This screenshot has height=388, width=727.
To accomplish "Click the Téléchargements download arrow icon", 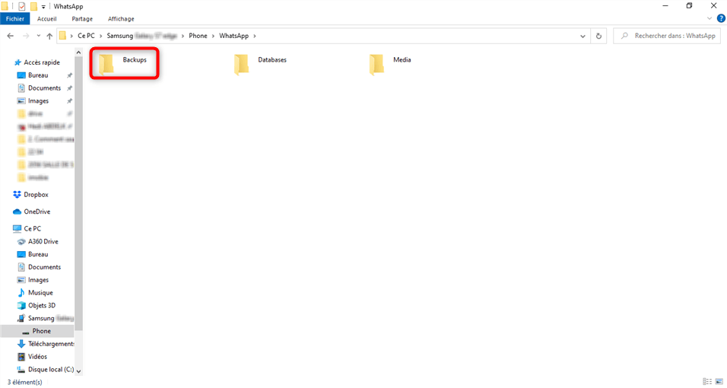I will coord(21,344).
